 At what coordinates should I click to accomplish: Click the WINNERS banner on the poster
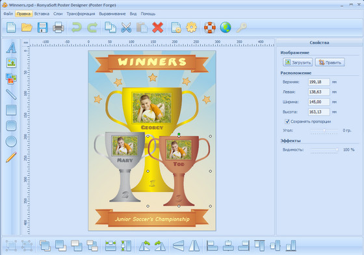click(152, 62)
